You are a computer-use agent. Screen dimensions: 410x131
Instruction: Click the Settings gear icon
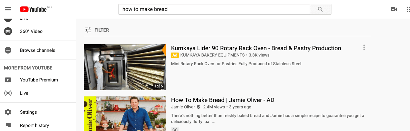[8, 112]
